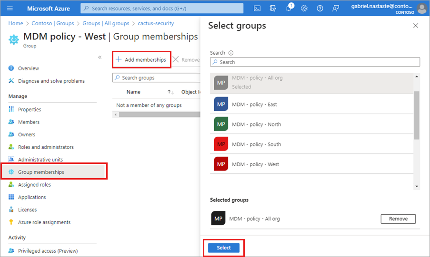Go to Contoso | Groups breadcrumb link
Screen dimensions: 430x257
(x=52, y=23)
